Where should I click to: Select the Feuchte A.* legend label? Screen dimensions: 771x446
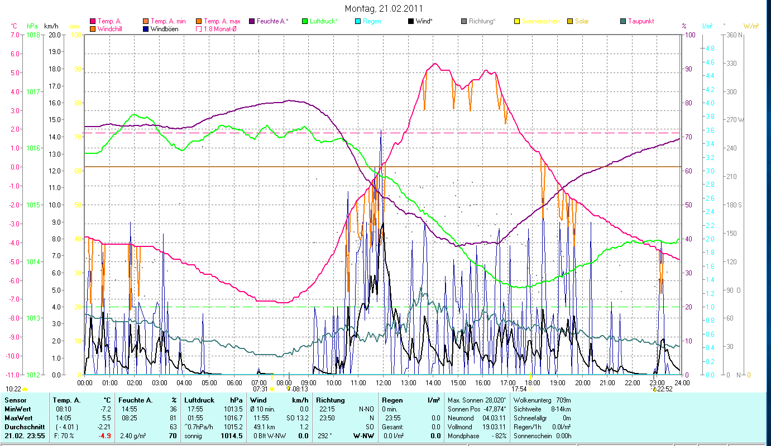point(272,21)
